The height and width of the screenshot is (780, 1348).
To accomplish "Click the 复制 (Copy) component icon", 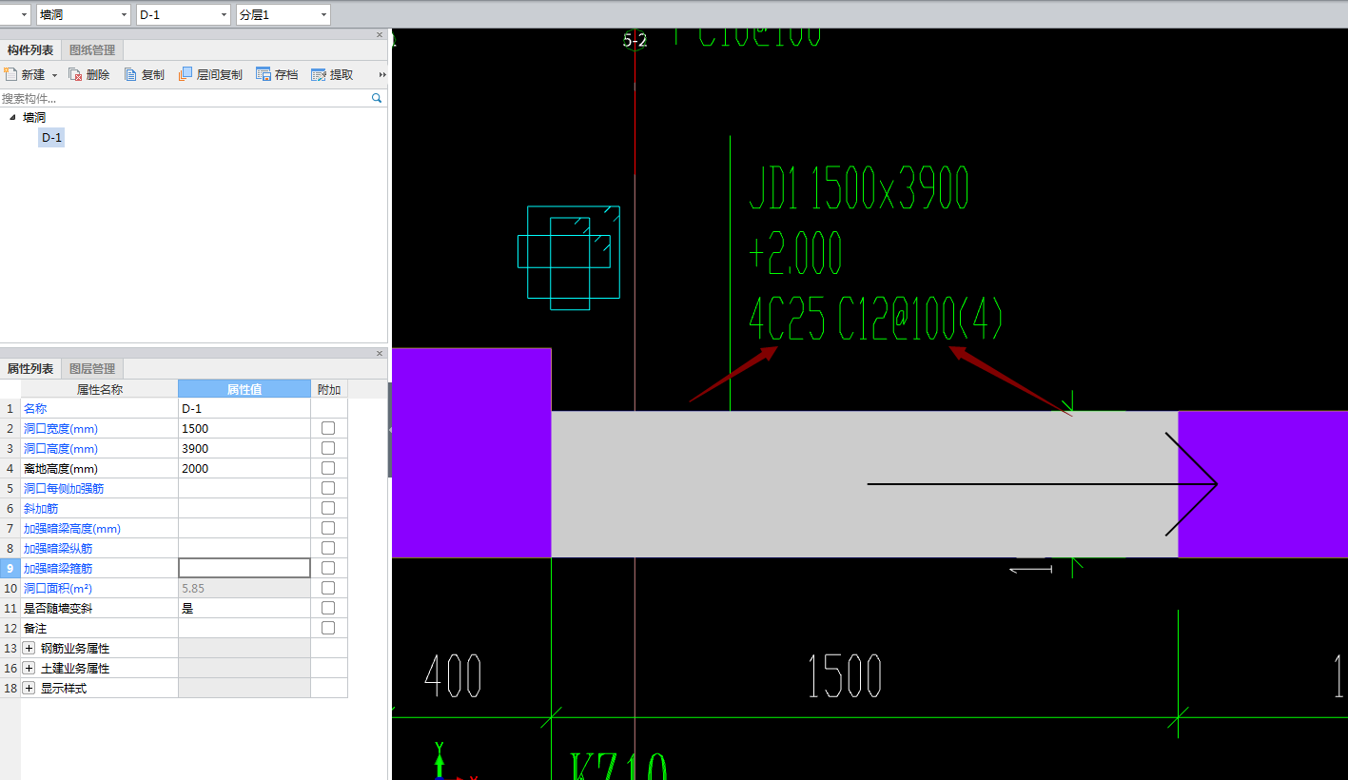I will click(131, 74).
